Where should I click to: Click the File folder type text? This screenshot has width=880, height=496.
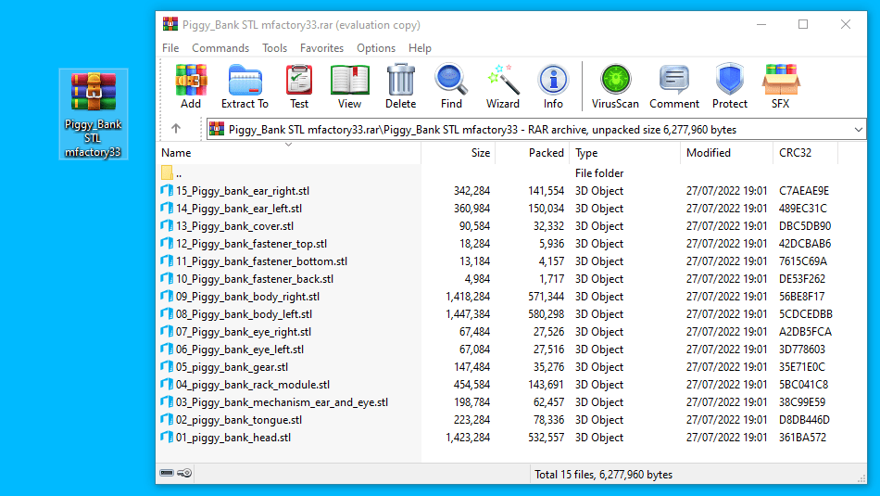coord(599,173)
